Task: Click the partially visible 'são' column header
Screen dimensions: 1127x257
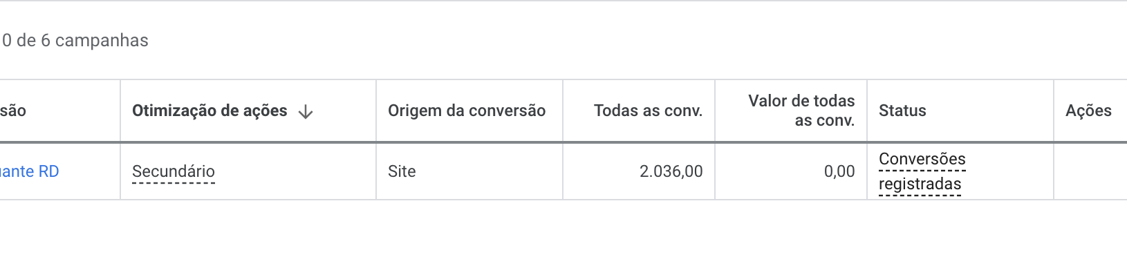Action: tap(13, 111)
